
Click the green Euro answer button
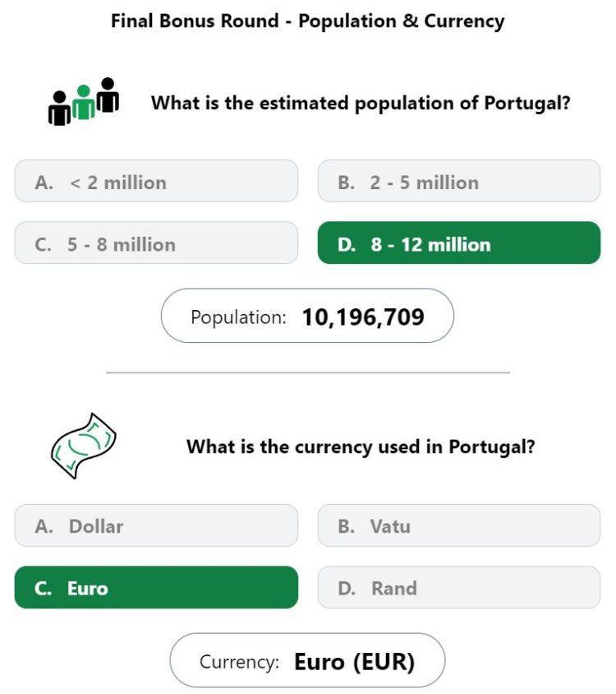(156, 587)
